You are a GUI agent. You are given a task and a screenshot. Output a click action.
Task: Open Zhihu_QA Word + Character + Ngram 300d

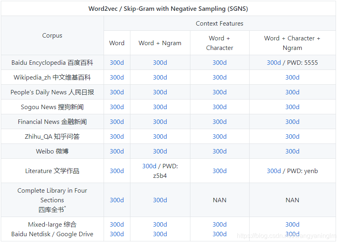pos(292,136)
